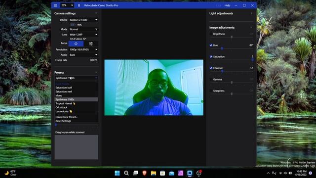Collapse the Presets section

click(96, 73)
